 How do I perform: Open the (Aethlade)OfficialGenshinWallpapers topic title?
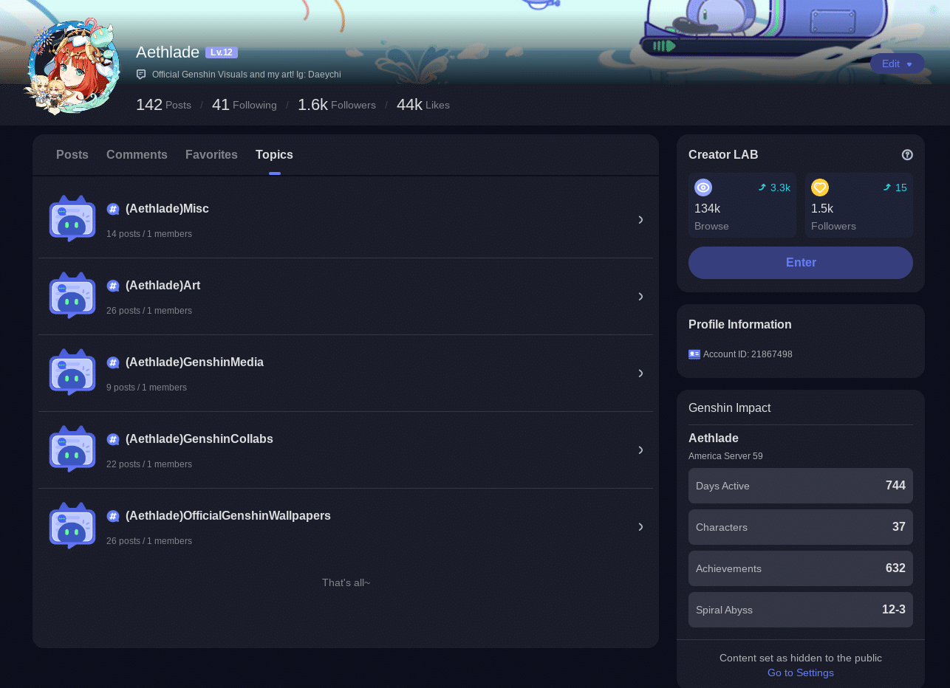click(228, 516)
